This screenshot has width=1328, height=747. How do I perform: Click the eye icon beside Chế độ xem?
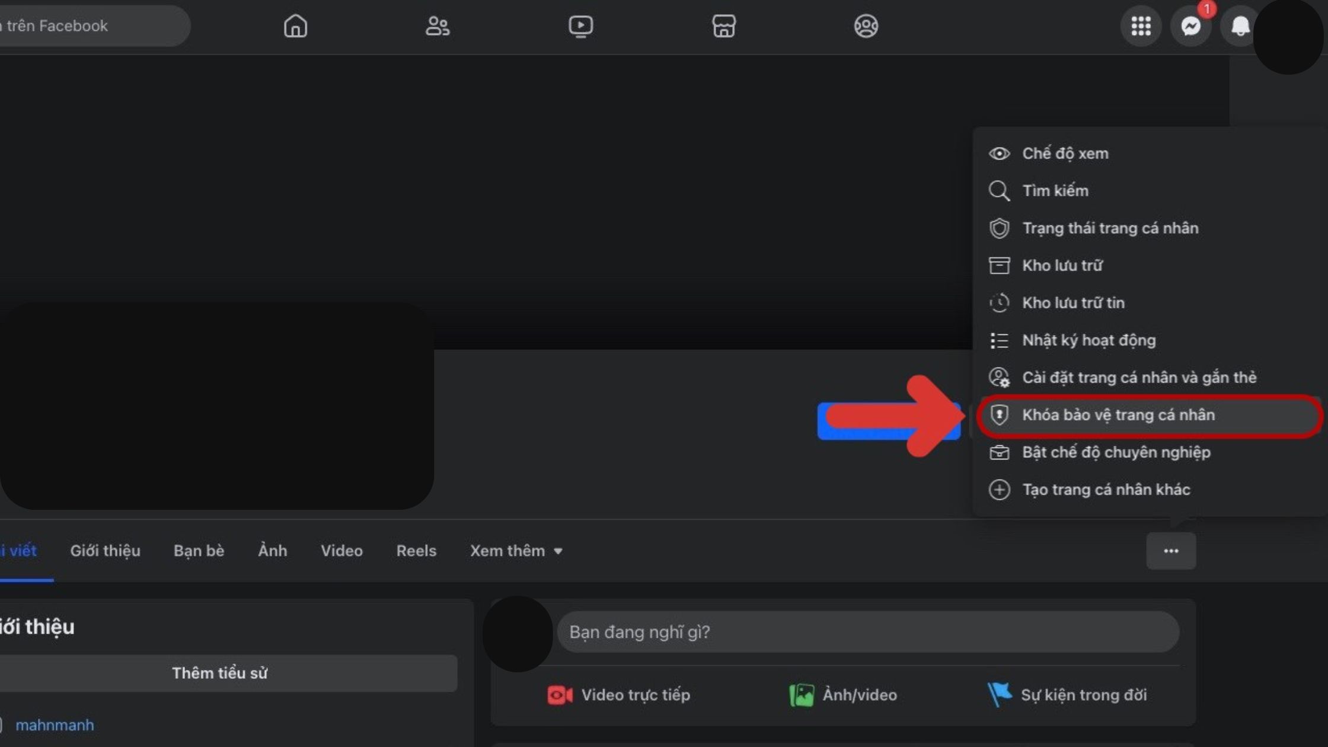pyautogui.click(x=999, y=154)
